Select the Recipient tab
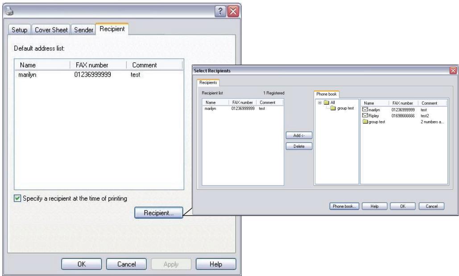This screenshot has height=276, width=459. pyautogui.click(x=112, y=29)
